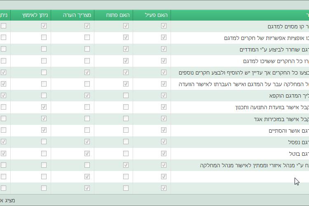Click the 'האם פתוח' column header
This screenshot has width=309, height=206.
pos(118,15)
